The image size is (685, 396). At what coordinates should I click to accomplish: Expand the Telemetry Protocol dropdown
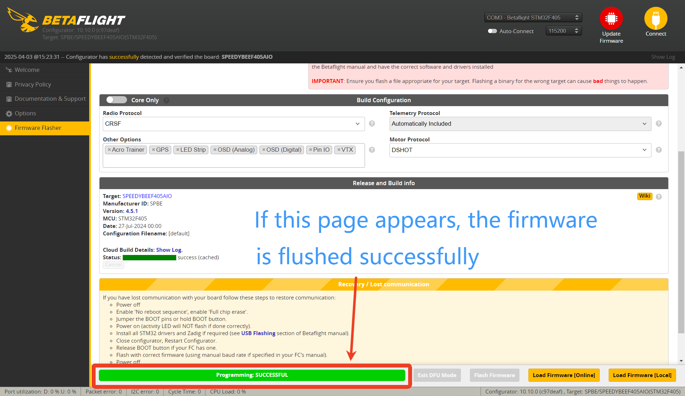(520, 124)
